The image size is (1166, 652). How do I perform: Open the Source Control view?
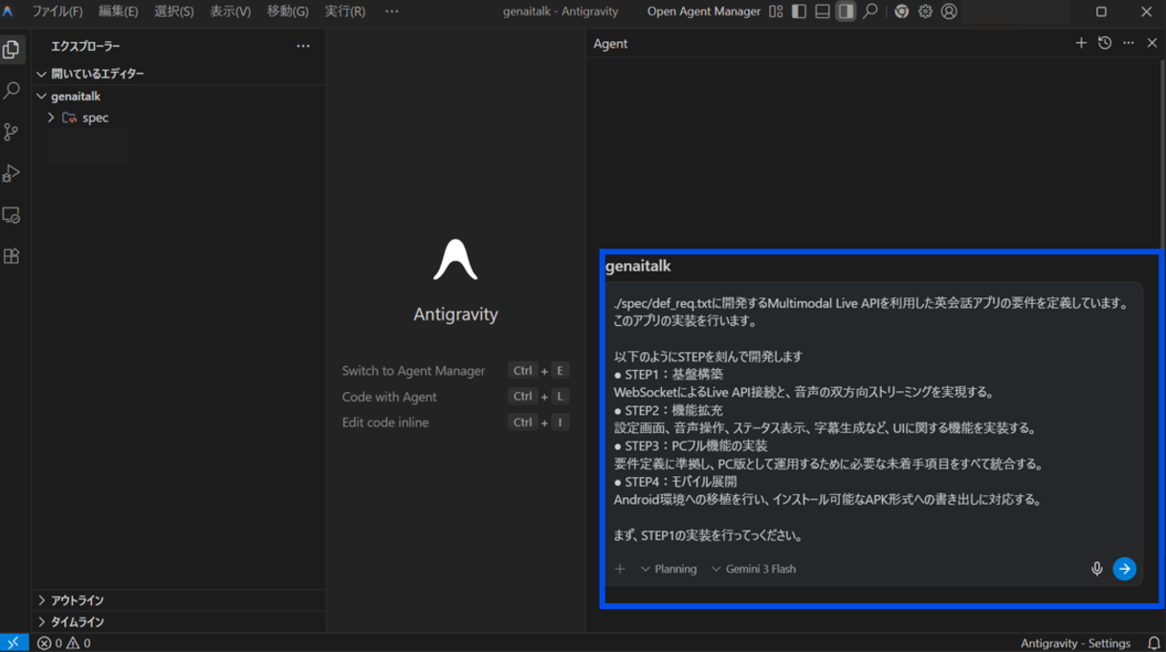[11, 132]
